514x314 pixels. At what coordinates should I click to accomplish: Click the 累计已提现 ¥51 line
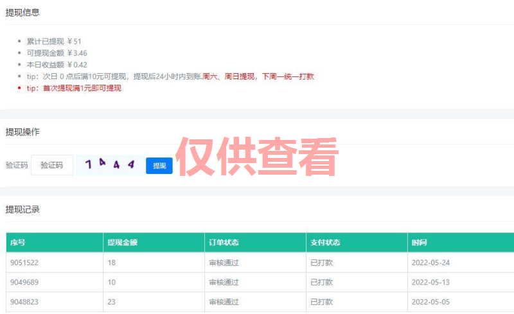54,42
